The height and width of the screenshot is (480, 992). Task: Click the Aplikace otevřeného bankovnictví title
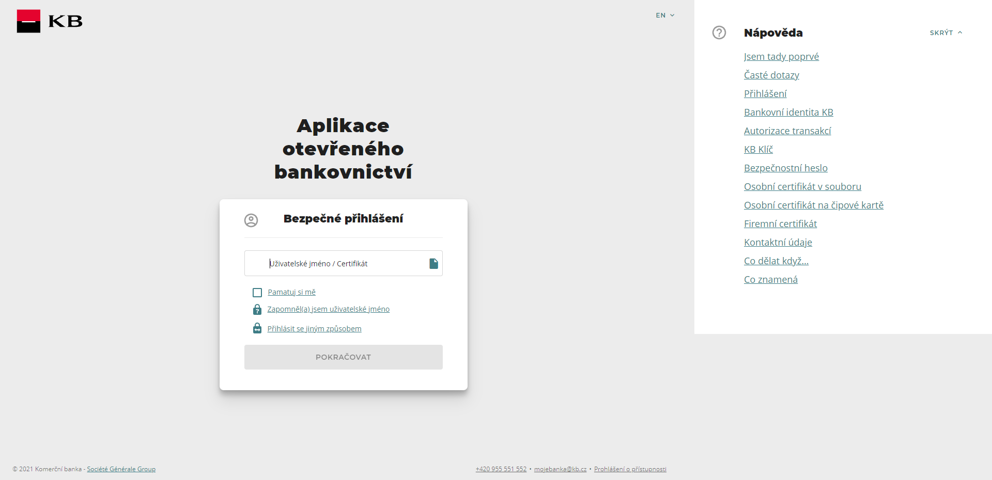(x=344, y=149)
